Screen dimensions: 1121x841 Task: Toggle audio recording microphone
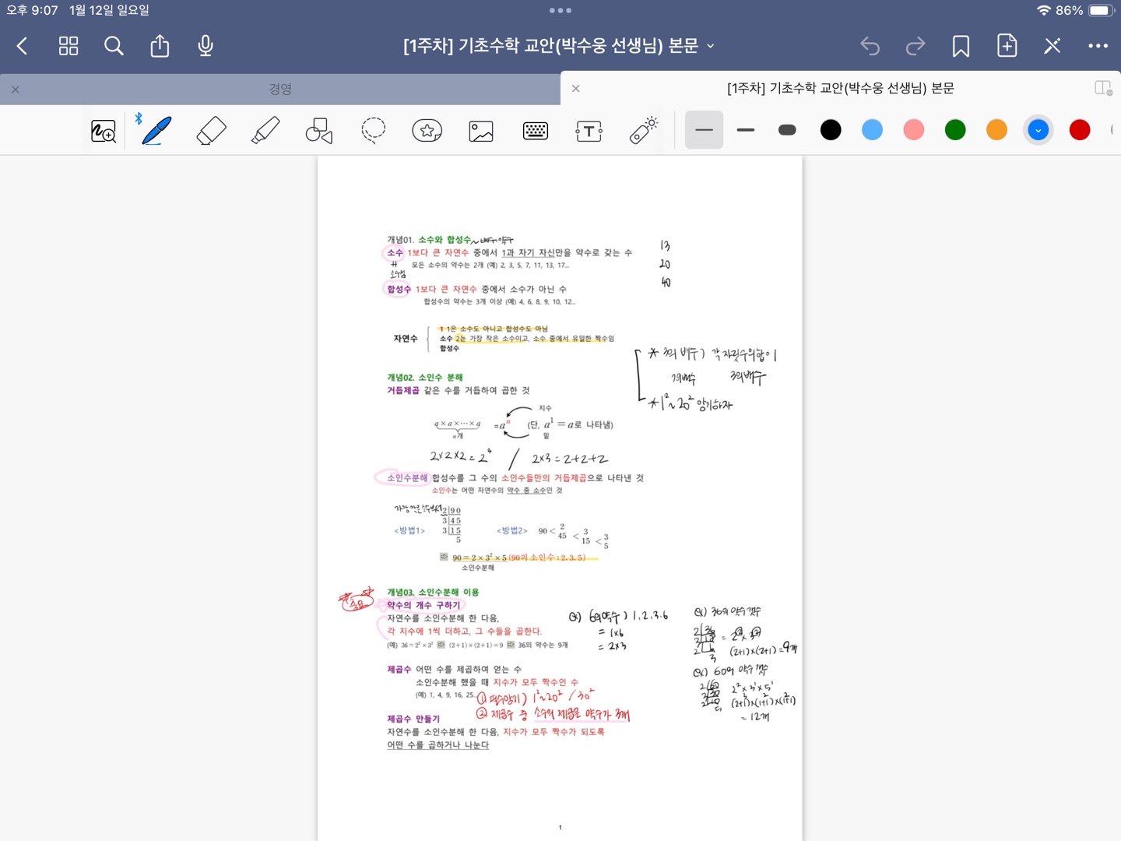tap(206, 47)
